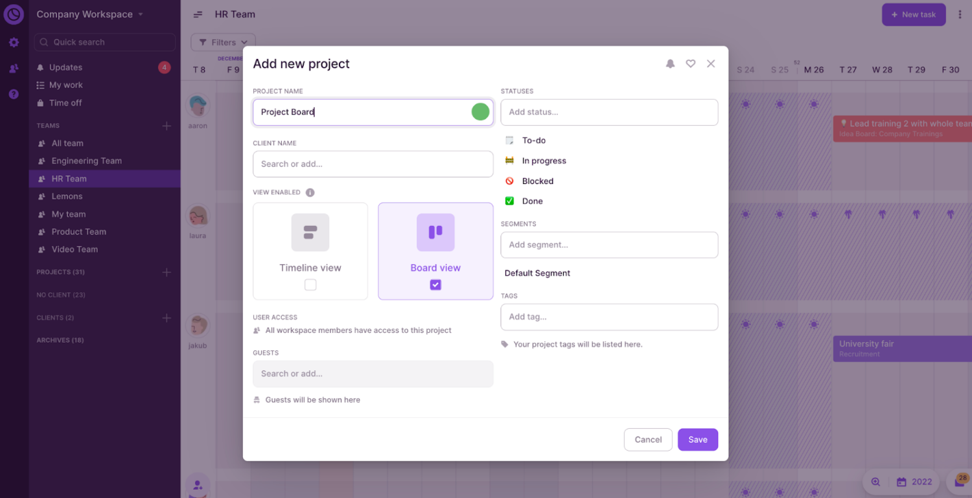
Task: Open settings gear in left rail
Action: pyautogui.click(x=14, y=43)
